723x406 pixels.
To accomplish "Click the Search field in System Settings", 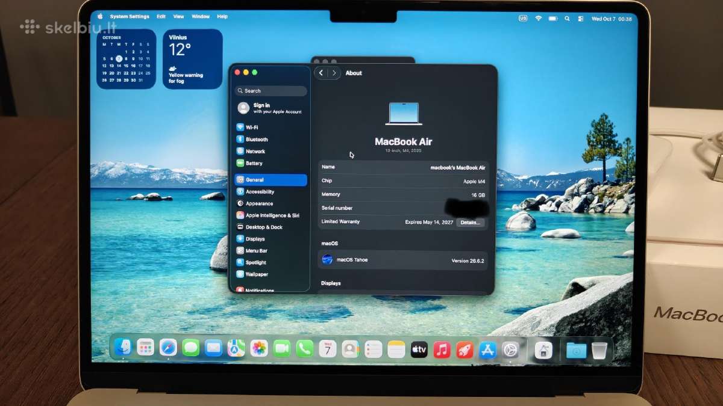I will (x=271, y=91).
